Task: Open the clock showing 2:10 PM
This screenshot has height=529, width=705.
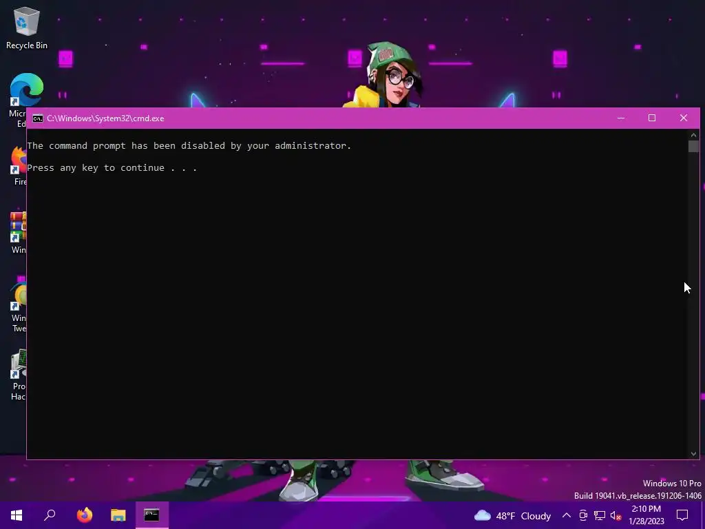Action: (x=646, y=515)
